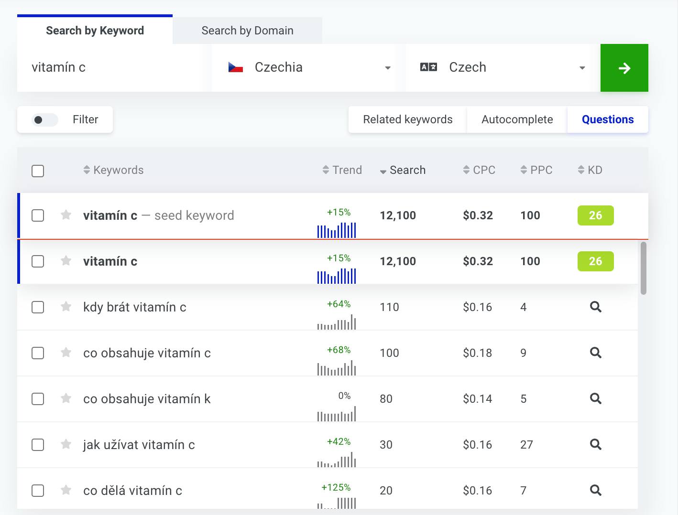Select the +42% trend value
This screenshot has height=515, width=678.
339,441
